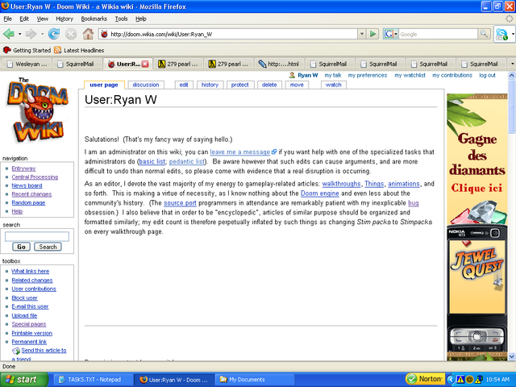The width and height of the screenshot is (516, 387).
Task: Follow the walkthroughs link
Action: tap(341, 184)
